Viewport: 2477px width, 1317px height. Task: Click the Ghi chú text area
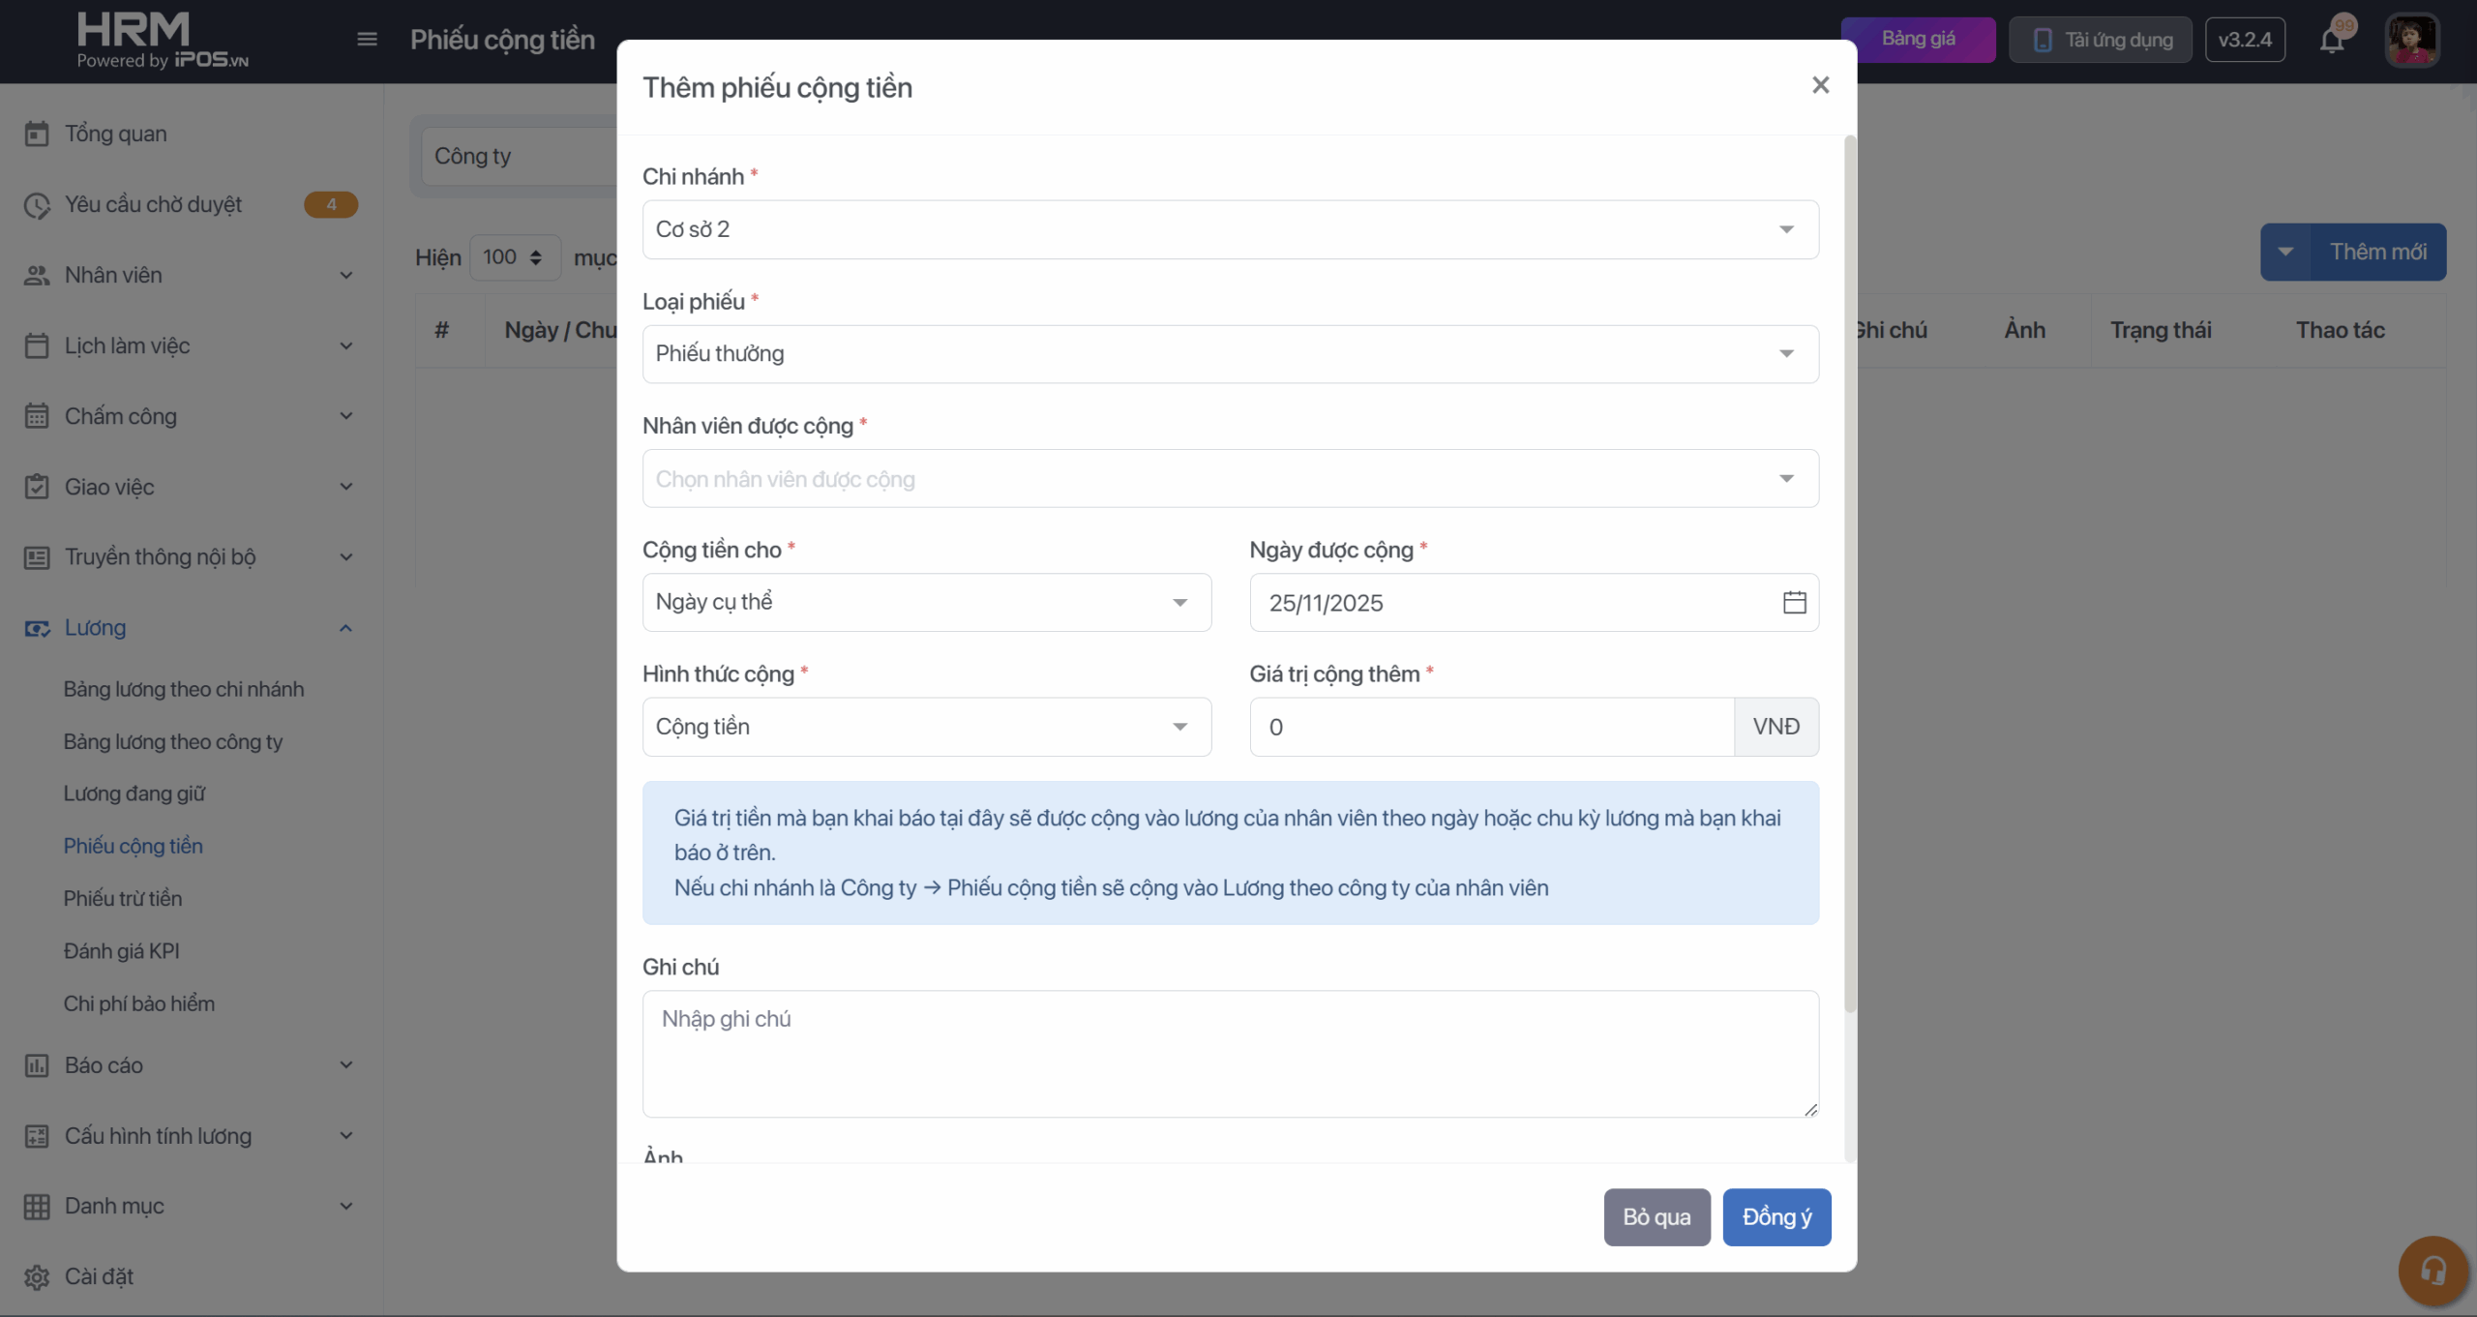click(x=1230, y=1053)
